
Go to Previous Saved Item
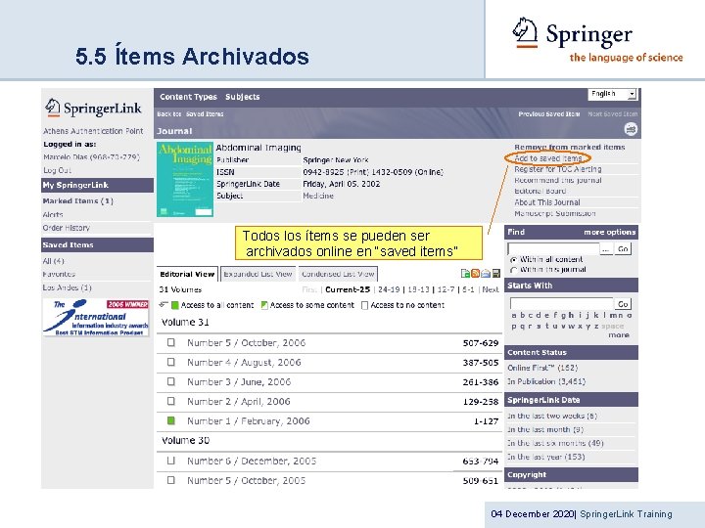point(549,114)
